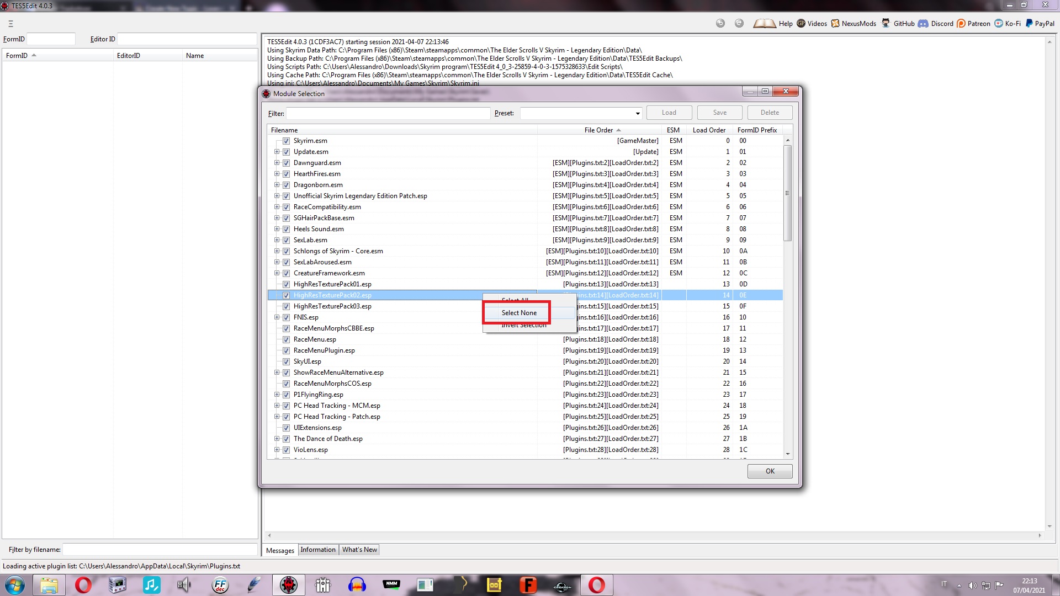Viewport: 1060px width, 596px height.
Task: Open the Windows Start menu
Action: click(15, 585)
